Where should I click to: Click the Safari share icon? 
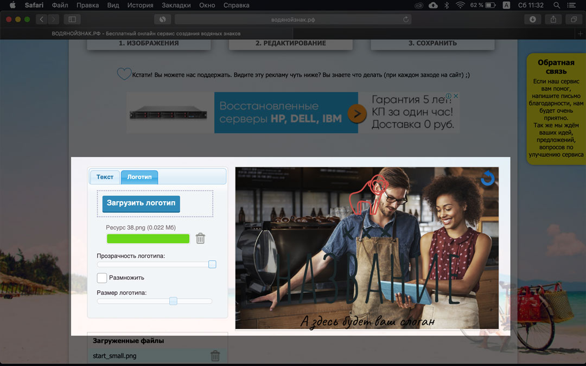(x=553, y=20)
